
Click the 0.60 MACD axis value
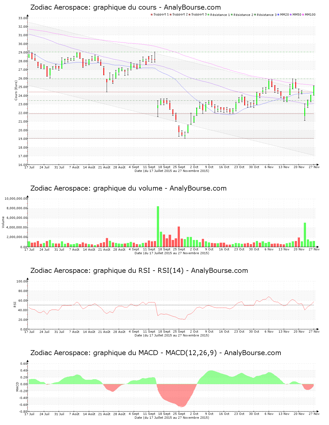[24, 364]
